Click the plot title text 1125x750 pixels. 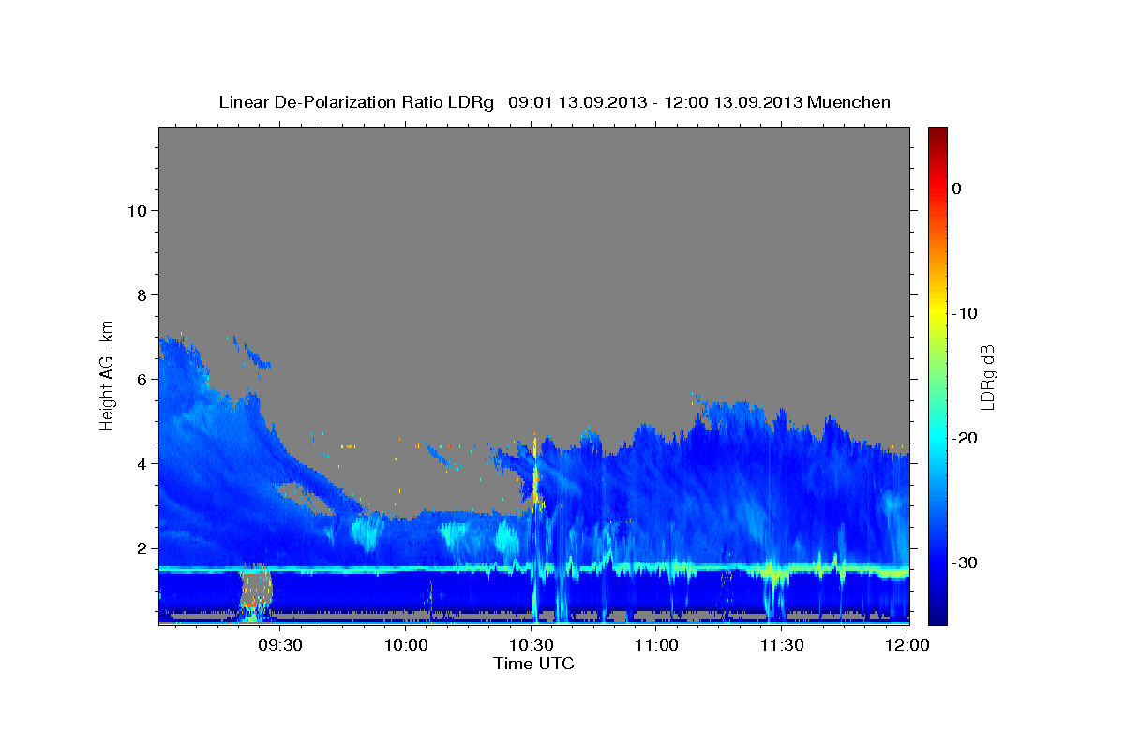[554, 102]
